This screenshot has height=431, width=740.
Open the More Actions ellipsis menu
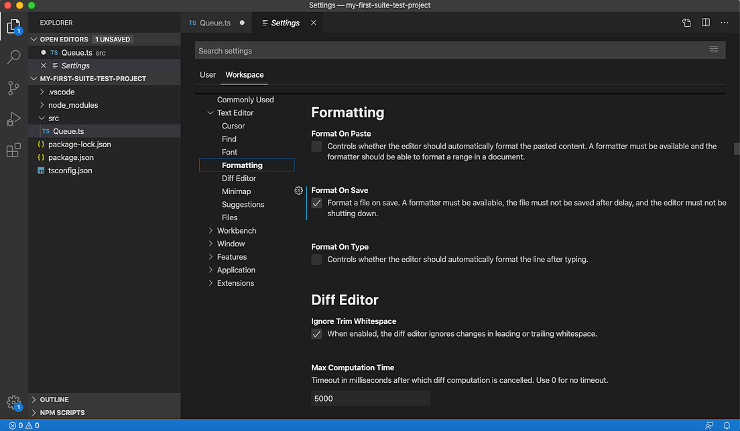coord(725,23)
